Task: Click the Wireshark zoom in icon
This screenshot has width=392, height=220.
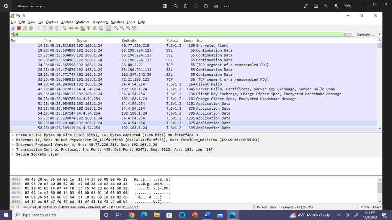Action: 117,28
